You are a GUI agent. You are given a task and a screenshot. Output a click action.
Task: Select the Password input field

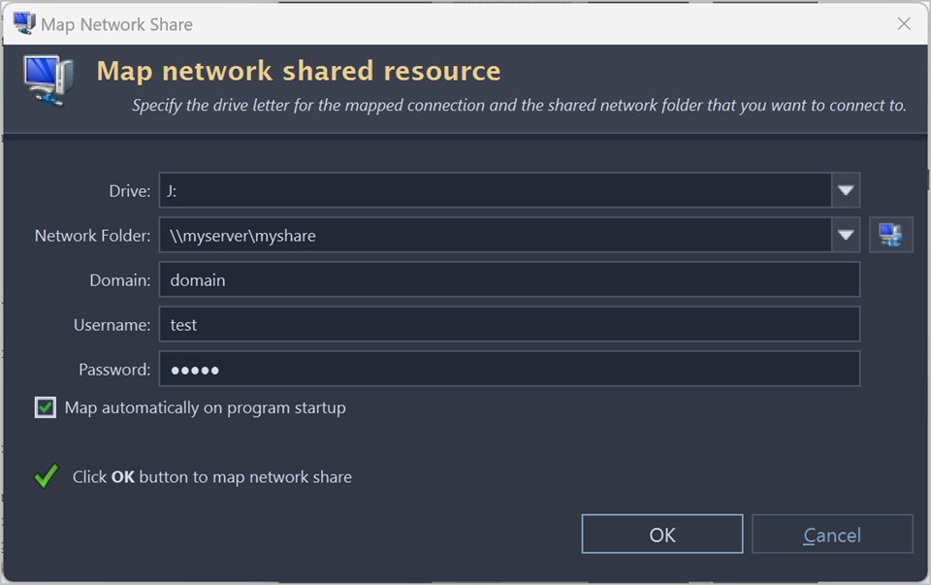click(x=509, y=370)
